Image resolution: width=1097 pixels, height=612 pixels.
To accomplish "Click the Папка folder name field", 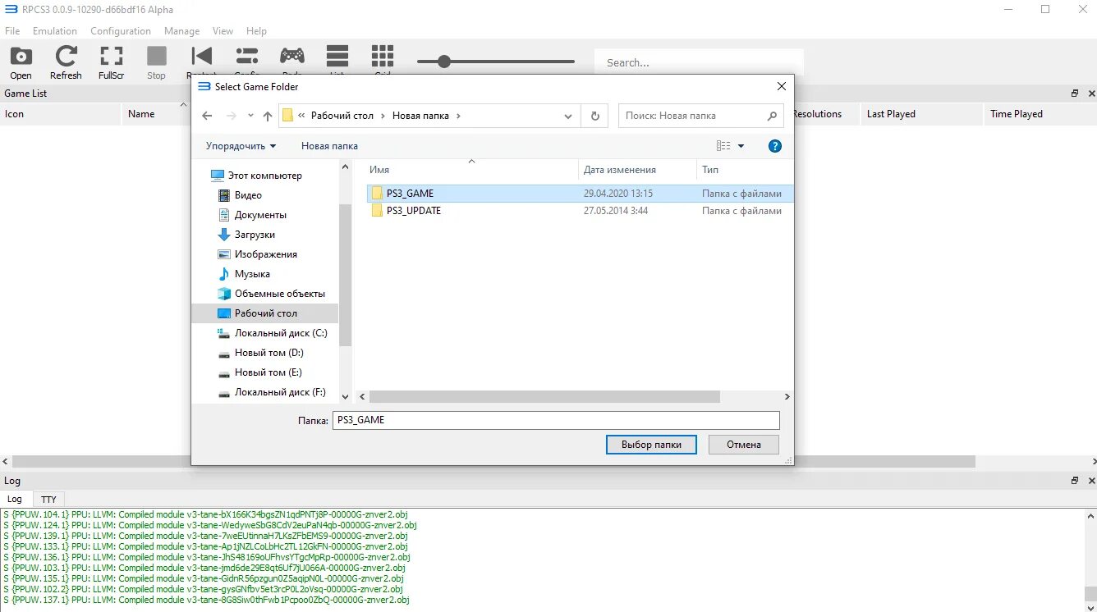I will click(556, 420).
